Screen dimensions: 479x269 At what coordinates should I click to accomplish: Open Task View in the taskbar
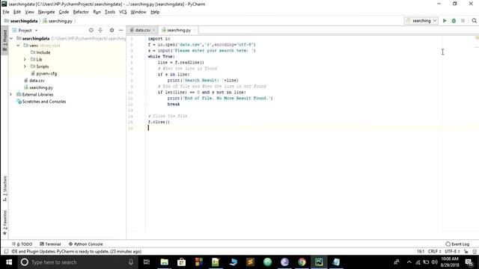147,262
